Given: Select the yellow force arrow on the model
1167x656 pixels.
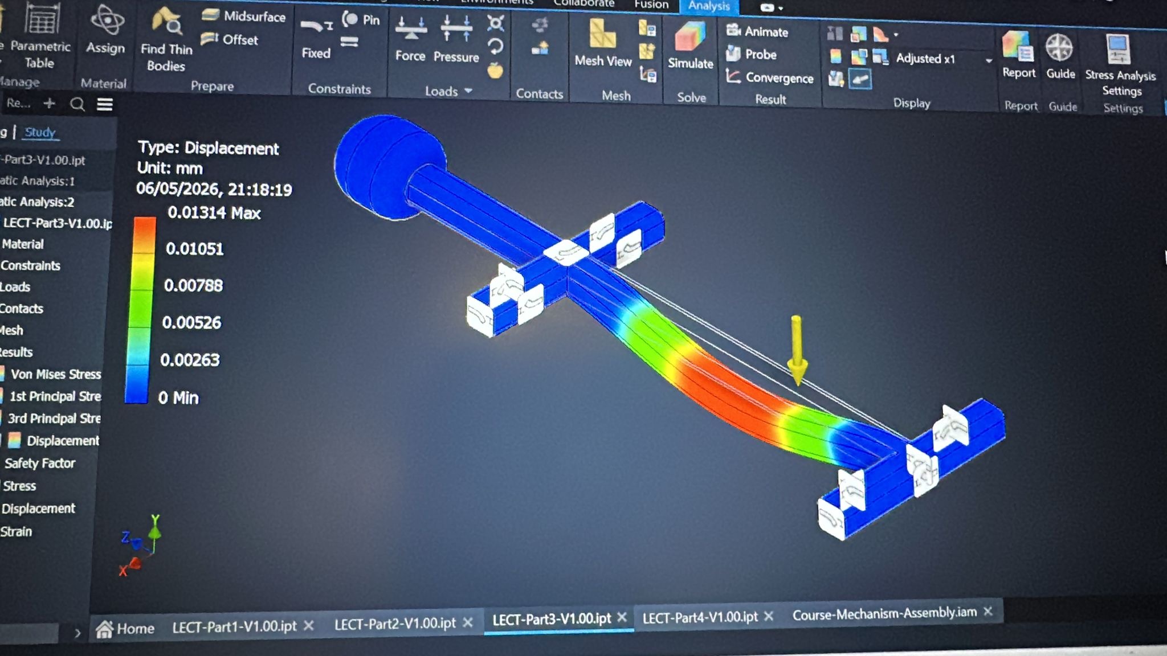Looking at the screenshot, I should coord(797,351).
